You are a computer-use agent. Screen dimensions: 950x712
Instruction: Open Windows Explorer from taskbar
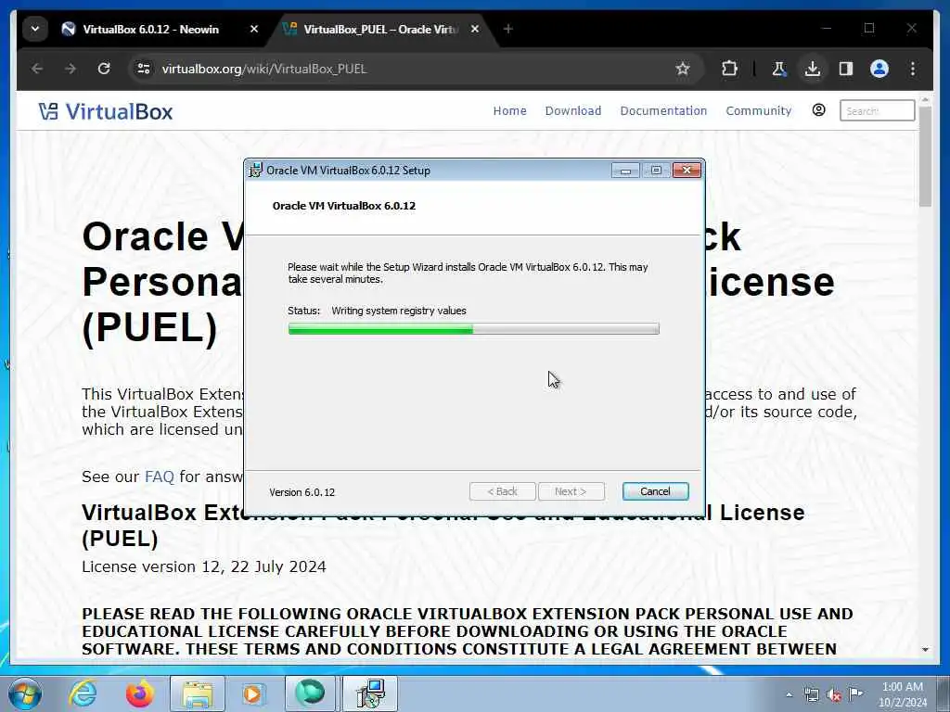(198, 693)
